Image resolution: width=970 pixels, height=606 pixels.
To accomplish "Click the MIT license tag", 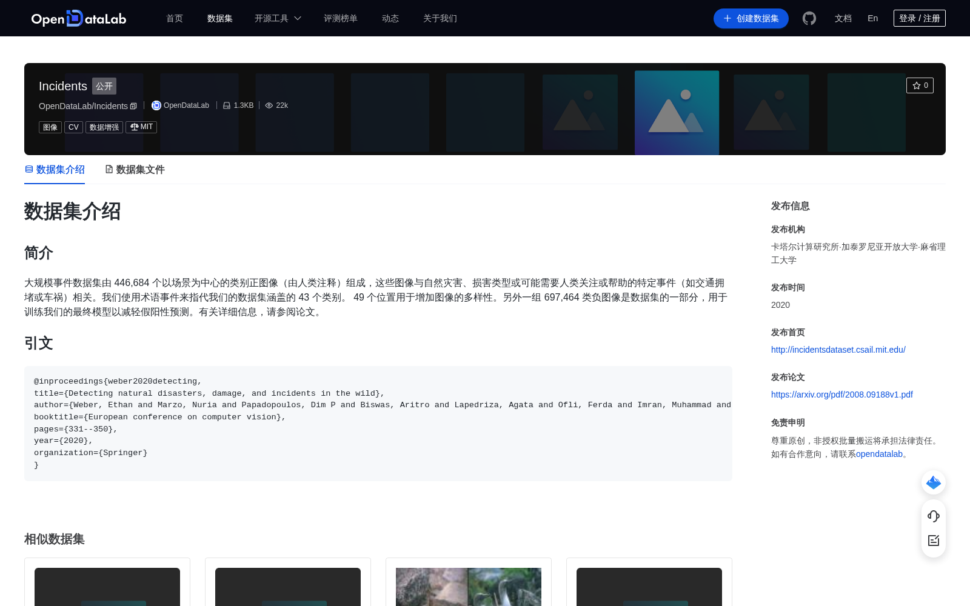I will [x=141, y=127].
